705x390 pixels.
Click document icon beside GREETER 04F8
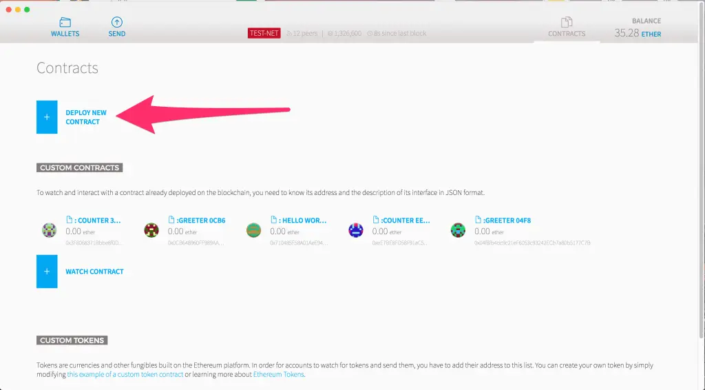[478, 220]
